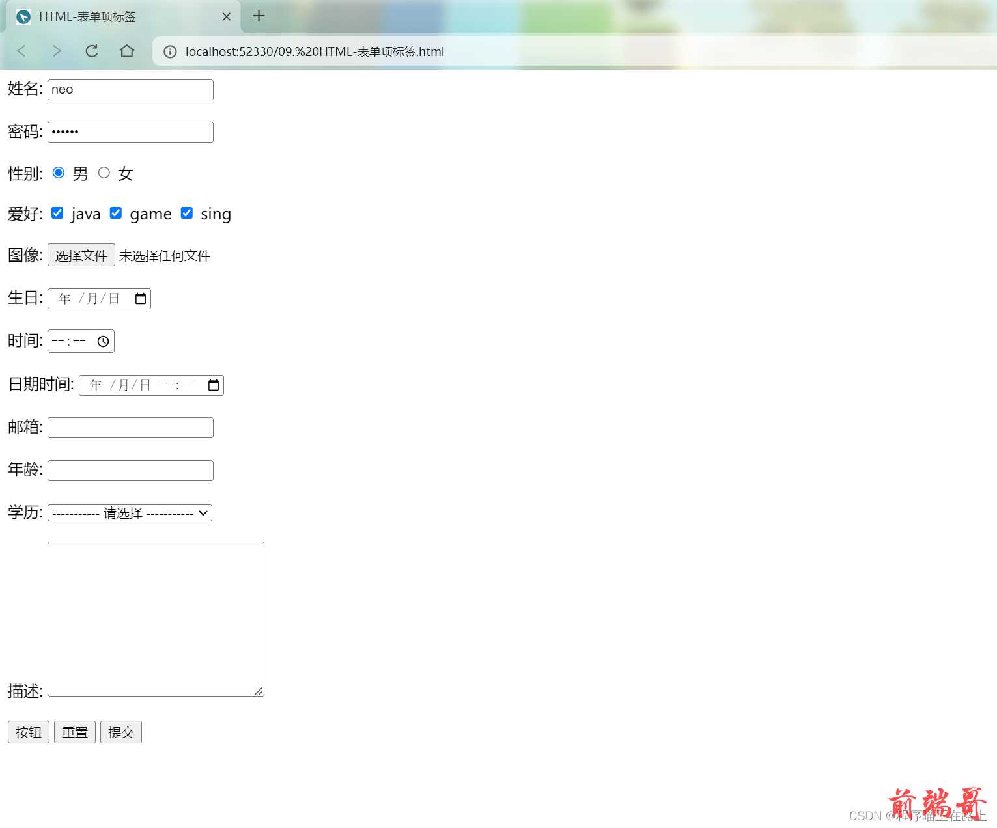Uncheck the game checkbox
This screenshot has height=828, width=997.
116,213
